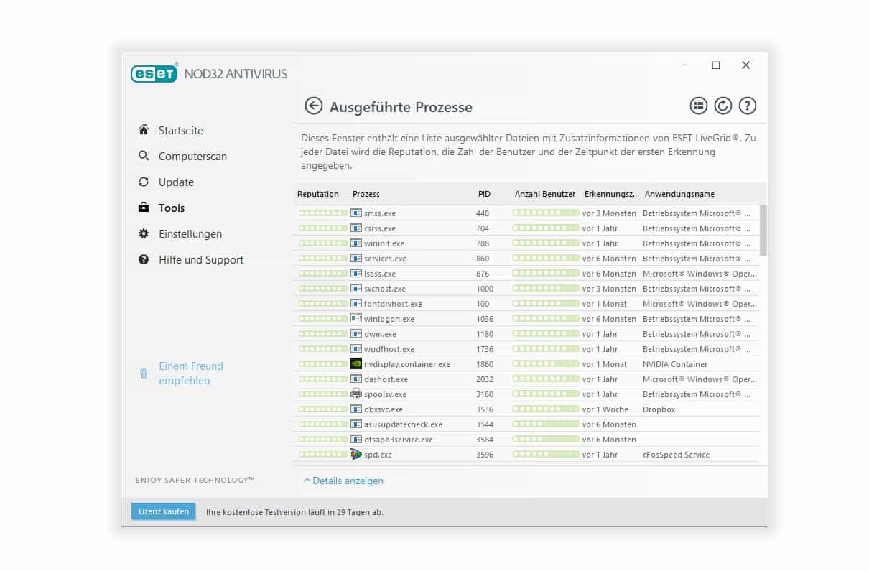Click the cFosSpeed Service application name
The image size is (869, 571).
pos(676,455)
